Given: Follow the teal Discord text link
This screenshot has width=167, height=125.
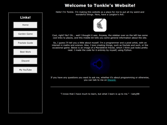Looking at the screenshot, I should (112, 80).
